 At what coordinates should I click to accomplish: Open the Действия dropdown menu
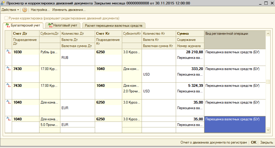point(10,10)
